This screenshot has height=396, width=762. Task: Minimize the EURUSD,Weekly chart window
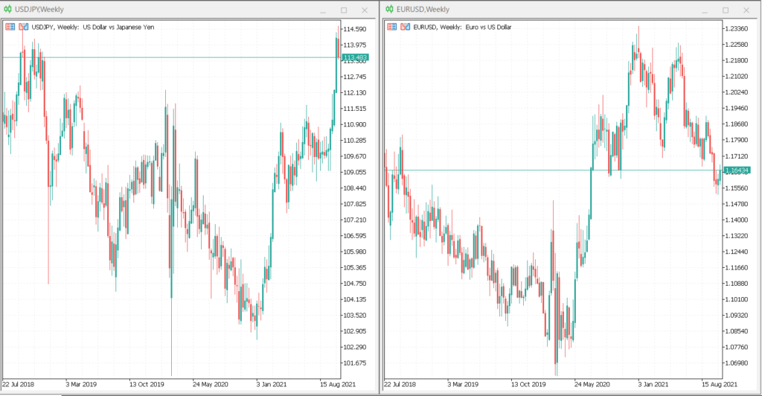click(x=704, y=10)
